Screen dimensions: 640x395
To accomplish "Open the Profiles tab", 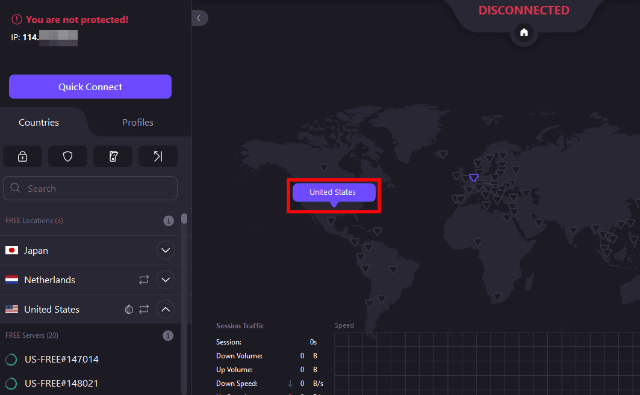I will pos(137,122).
